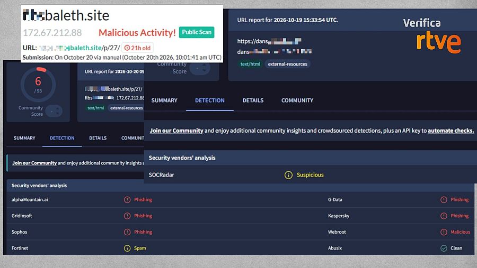Click text/html tag in the baleth.site report

click(95, 108)
